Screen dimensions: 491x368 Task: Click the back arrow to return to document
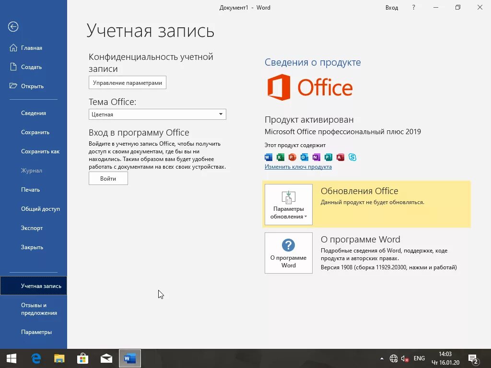pyautogui.click(x=13, y=27)
